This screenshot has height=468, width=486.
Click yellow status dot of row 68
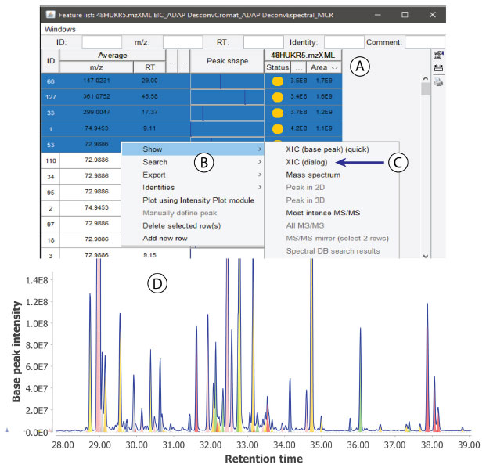click(x=277, y=81)
